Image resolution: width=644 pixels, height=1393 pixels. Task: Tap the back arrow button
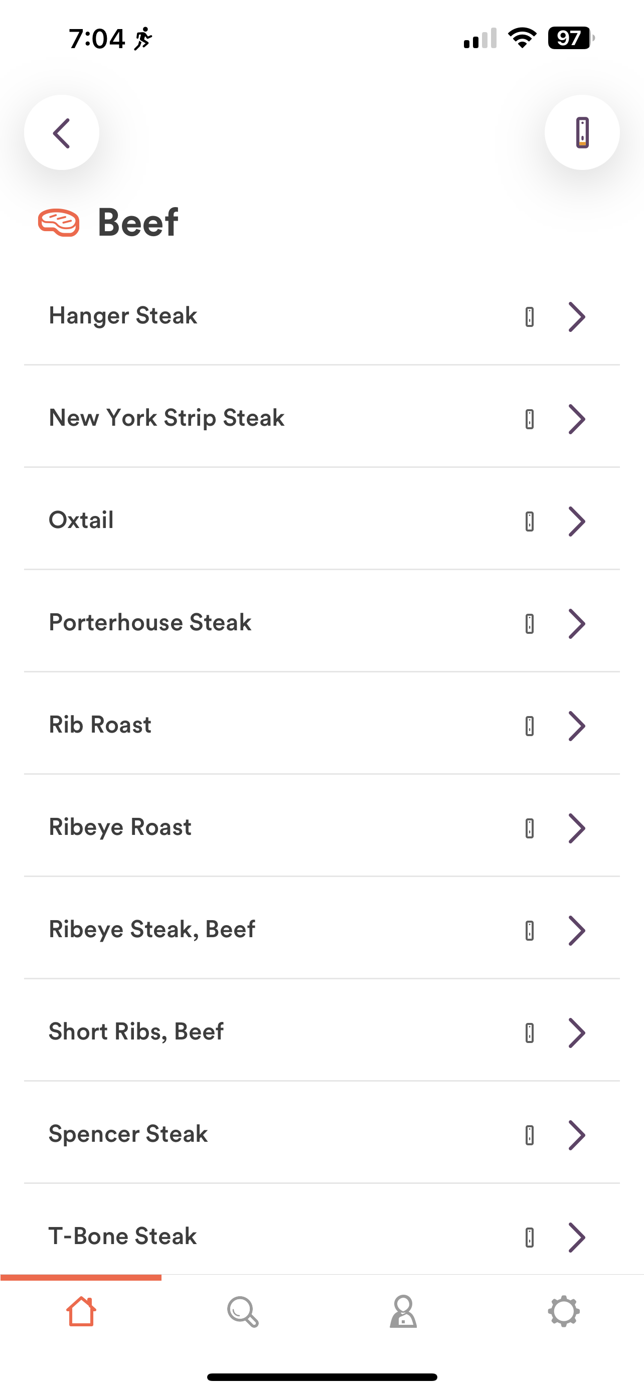pos(62,132)
